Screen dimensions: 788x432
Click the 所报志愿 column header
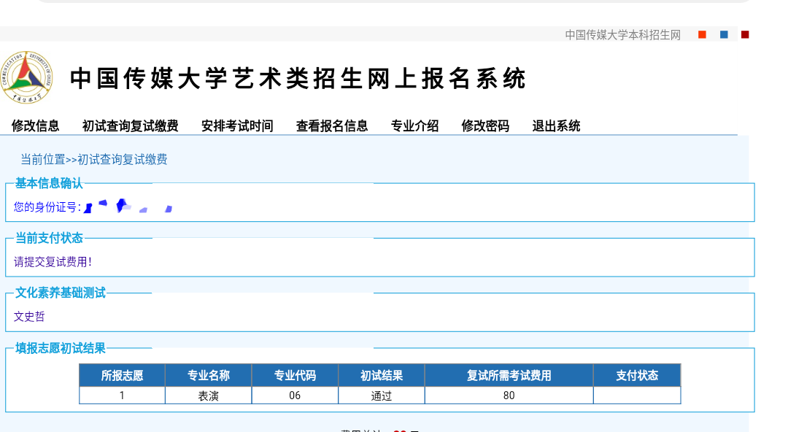tap(122, 375)
